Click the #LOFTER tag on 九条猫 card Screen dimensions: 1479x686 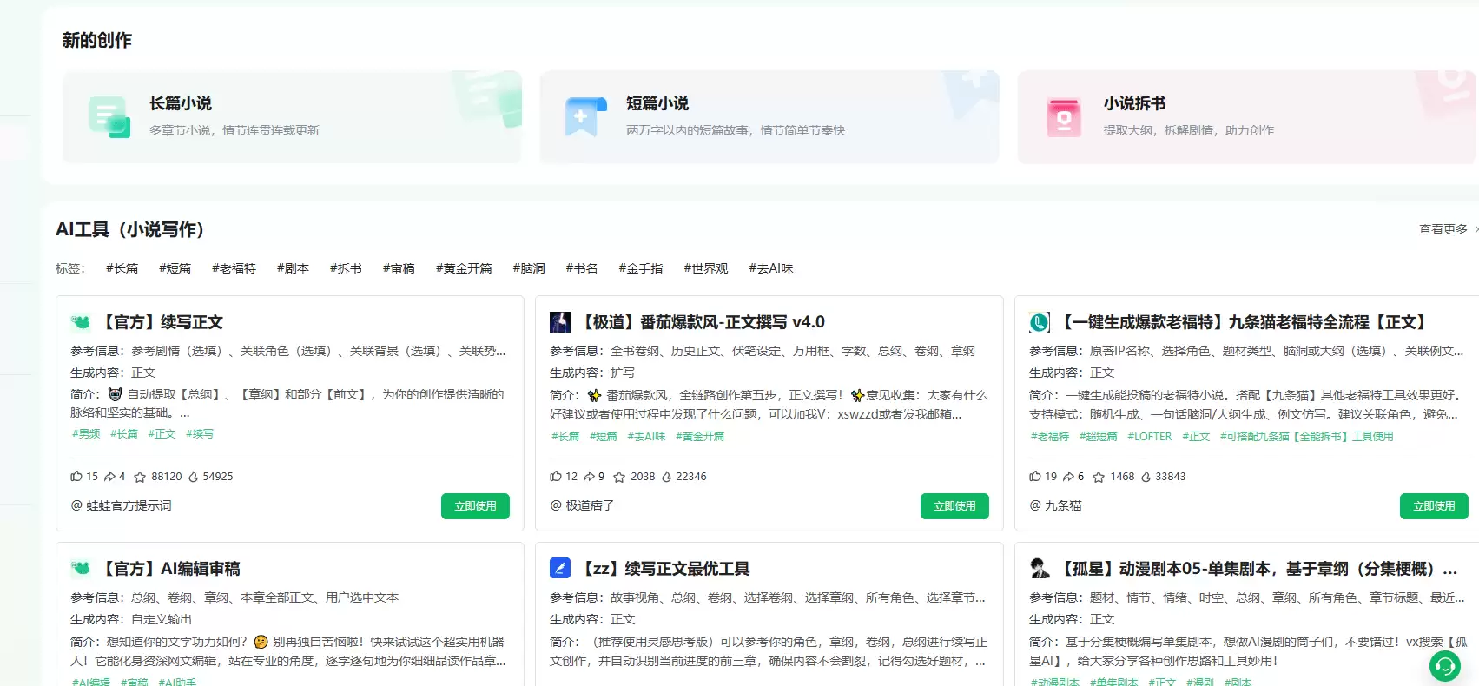(1150, 437)
